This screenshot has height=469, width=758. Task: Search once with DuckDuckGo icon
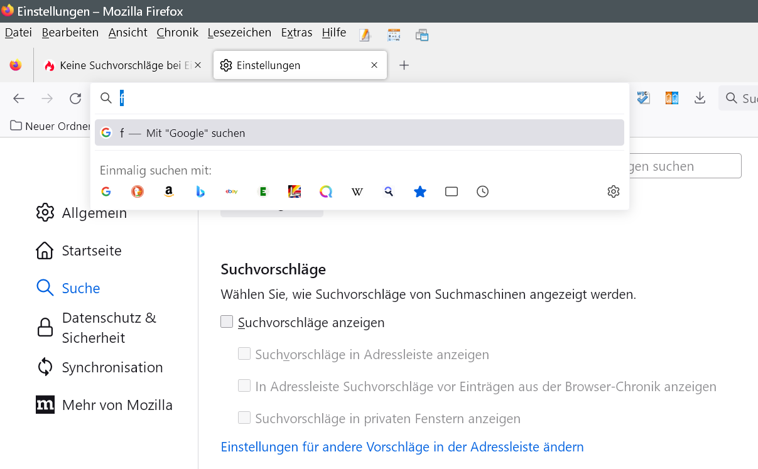click(x=137, y=191)
